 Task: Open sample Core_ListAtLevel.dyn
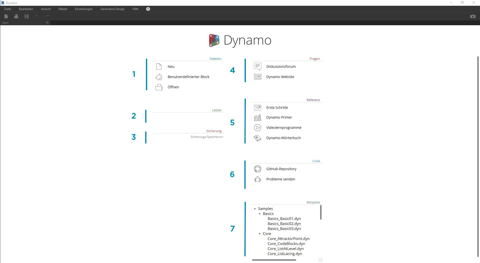coord(286,249)
